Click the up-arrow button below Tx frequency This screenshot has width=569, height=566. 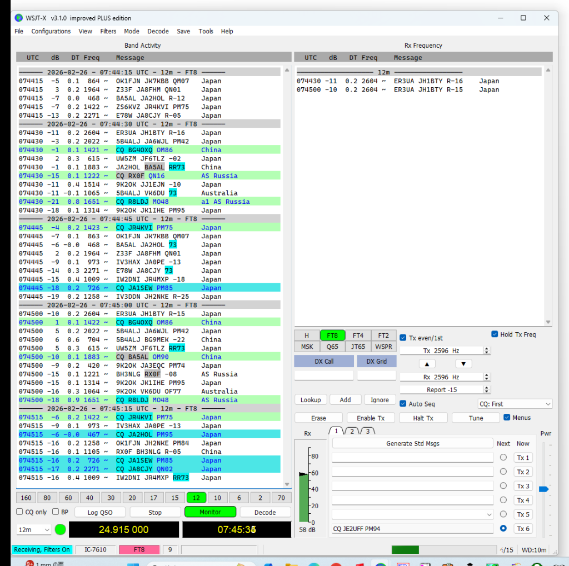point(426,364)
